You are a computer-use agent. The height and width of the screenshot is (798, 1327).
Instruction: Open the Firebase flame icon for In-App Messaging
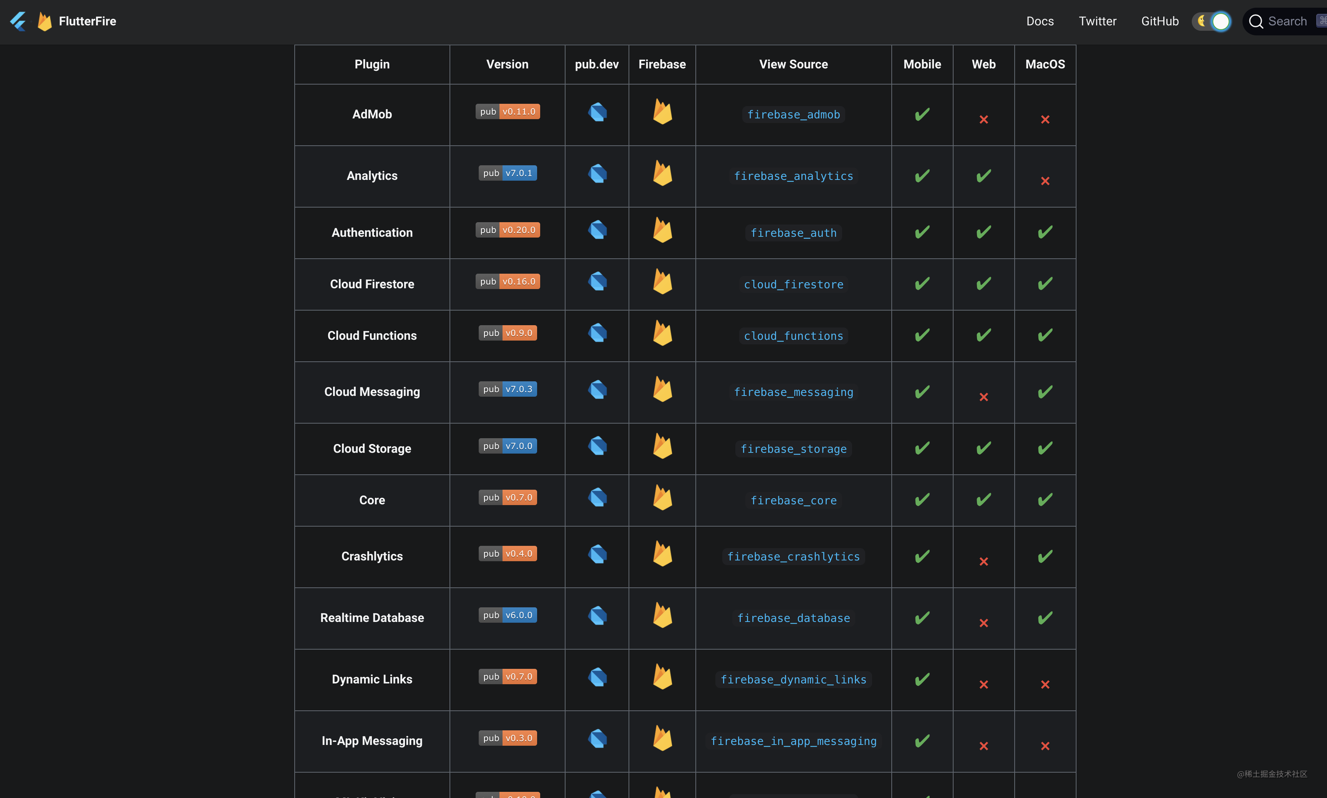[662, 738]
